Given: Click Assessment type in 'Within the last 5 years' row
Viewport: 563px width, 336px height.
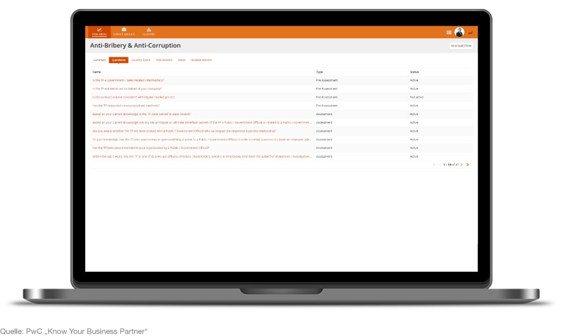Looking at the screenshot, I should click(324, 157).
